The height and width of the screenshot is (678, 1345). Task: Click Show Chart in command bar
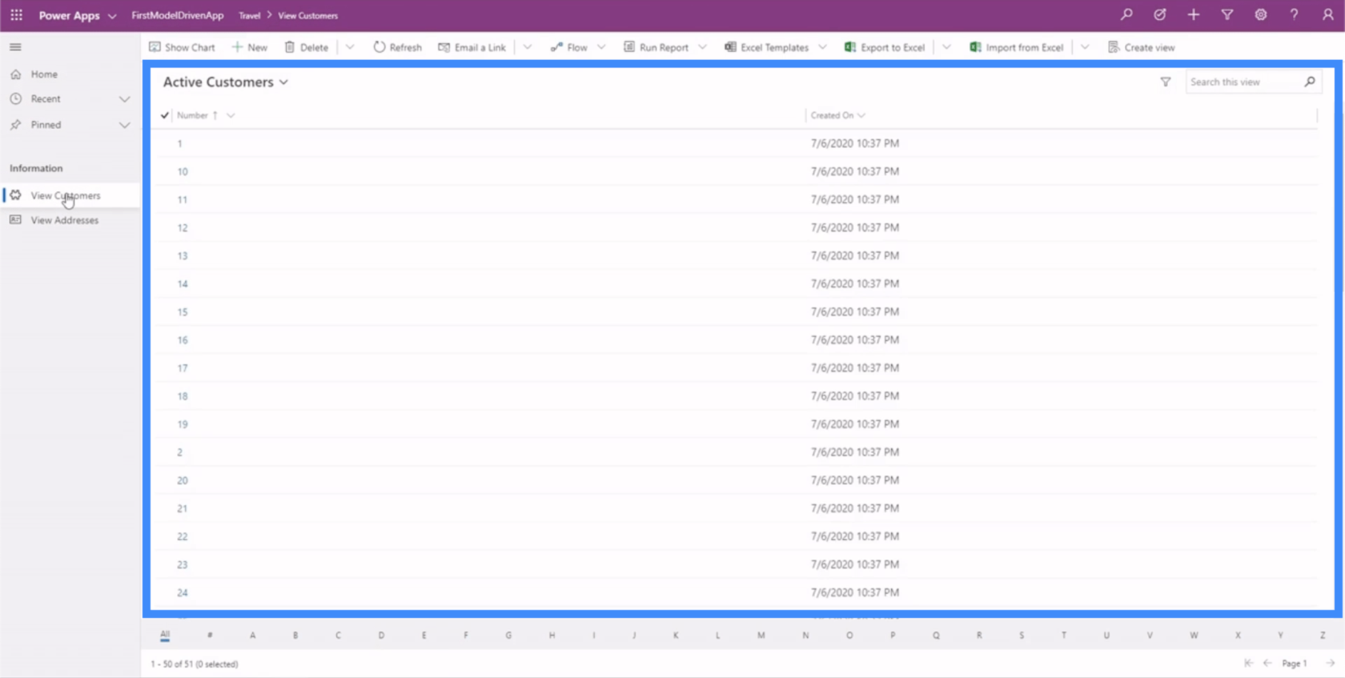point(182,47)
